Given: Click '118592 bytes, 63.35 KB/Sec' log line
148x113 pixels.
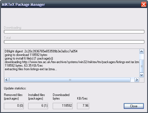Looking at the screenshot, I should 24,66.
